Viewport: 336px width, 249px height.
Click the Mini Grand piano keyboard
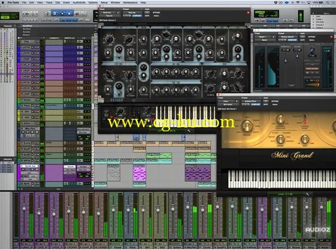(x=282, y=179)
